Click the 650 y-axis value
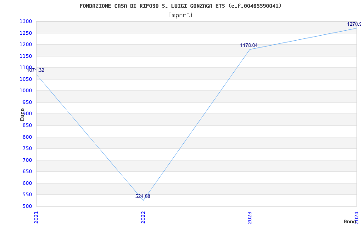The height and width of the screenshot is (226, 361). click(x=27, y=172)
